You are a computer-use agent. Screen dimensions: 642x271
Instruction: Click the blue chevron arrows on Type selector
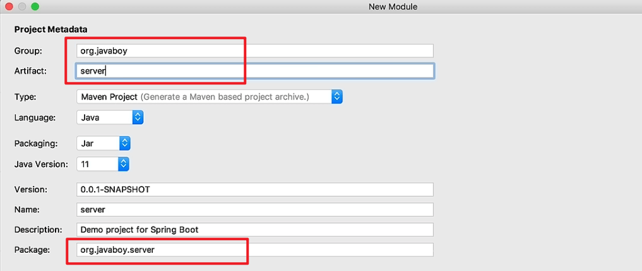pos(337,97)
